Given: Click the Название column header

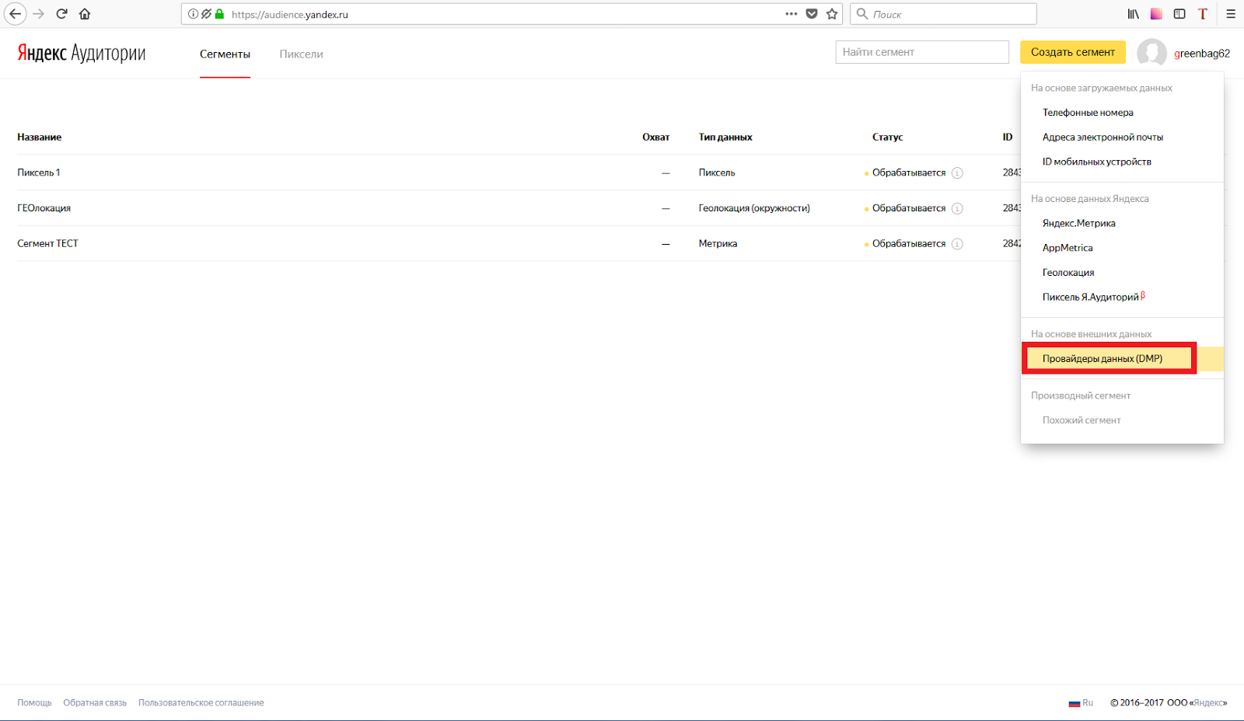Looking at the screenshot, I should [x=40, y=138].
